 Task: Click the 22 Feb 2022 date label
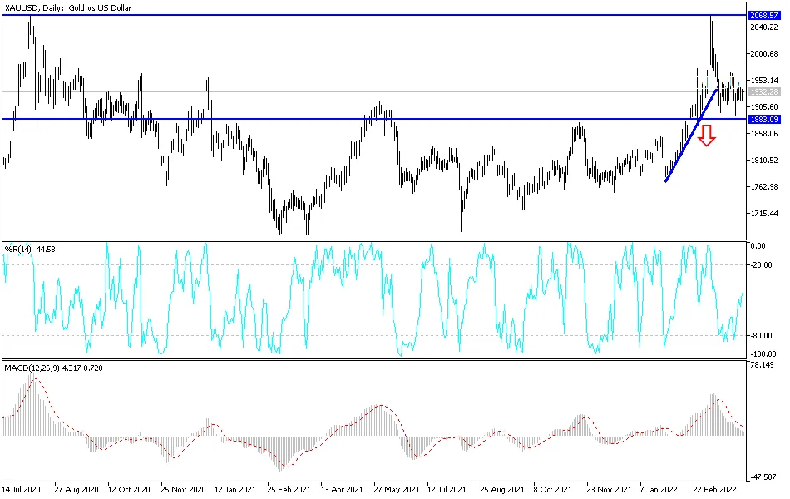click(x=714, y=489)
